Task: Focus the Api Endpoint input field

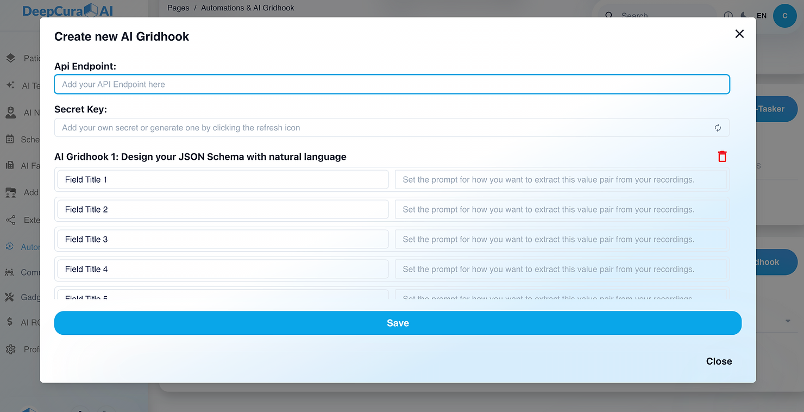Action: tap(392, 84)
